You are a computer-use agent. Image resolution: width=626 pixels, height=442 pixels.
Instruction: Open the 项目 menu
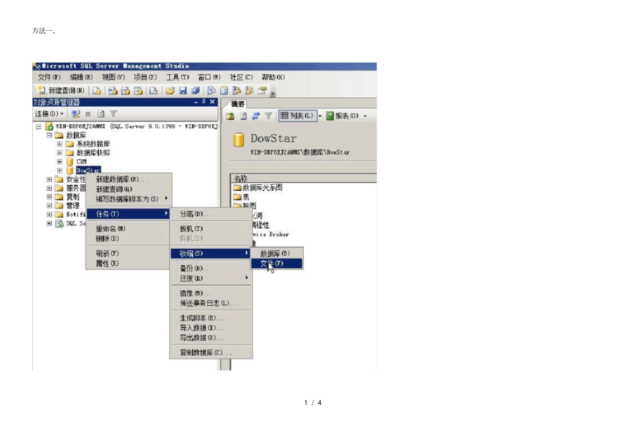click(x=145, y=78)
